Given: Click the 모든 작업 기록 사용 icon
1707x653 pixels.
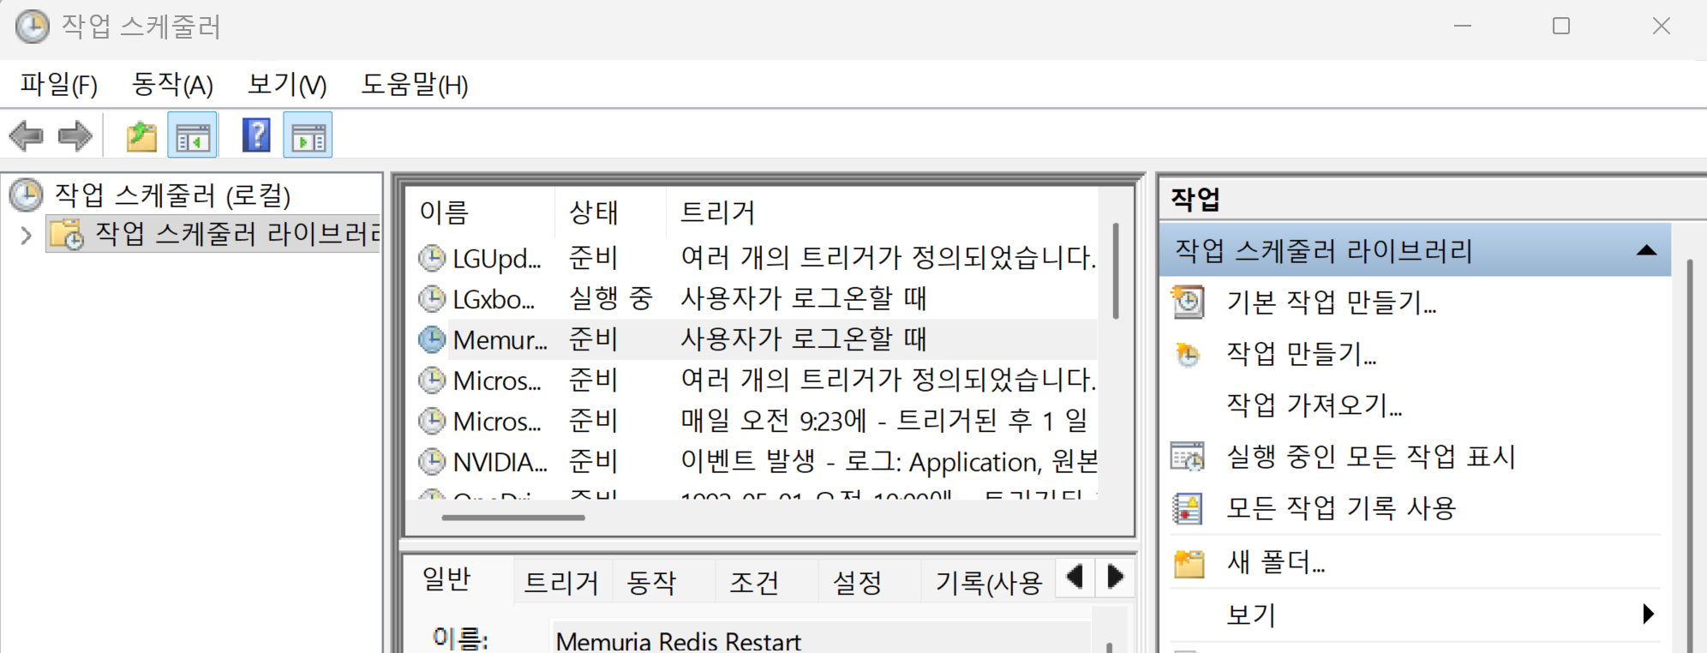Looking at the screenshot, I should point(1188,508).
